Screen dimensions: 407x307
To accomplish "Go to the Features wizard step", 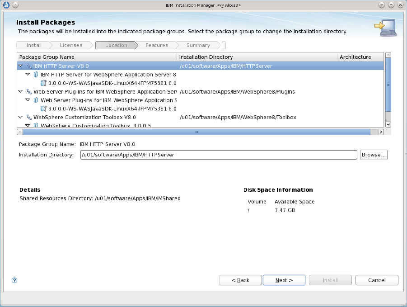I will (x=157, y=45).
